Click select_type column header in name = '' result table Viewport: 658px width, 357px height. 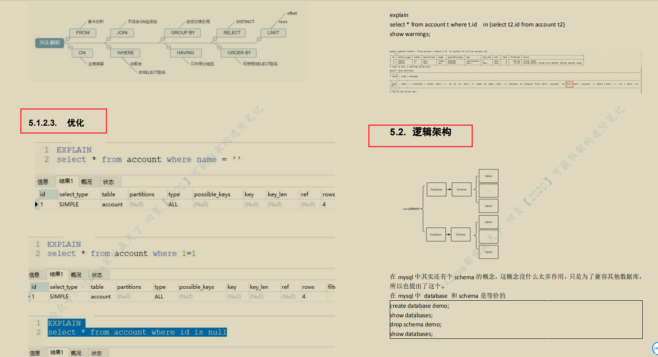pyautogui.click(x=74, y=194)
